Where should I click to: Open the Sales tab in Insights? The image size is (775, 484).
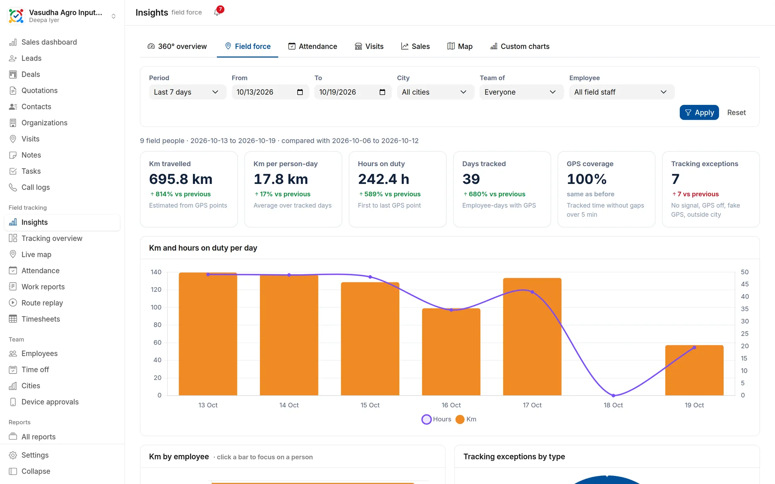(415, 46)
